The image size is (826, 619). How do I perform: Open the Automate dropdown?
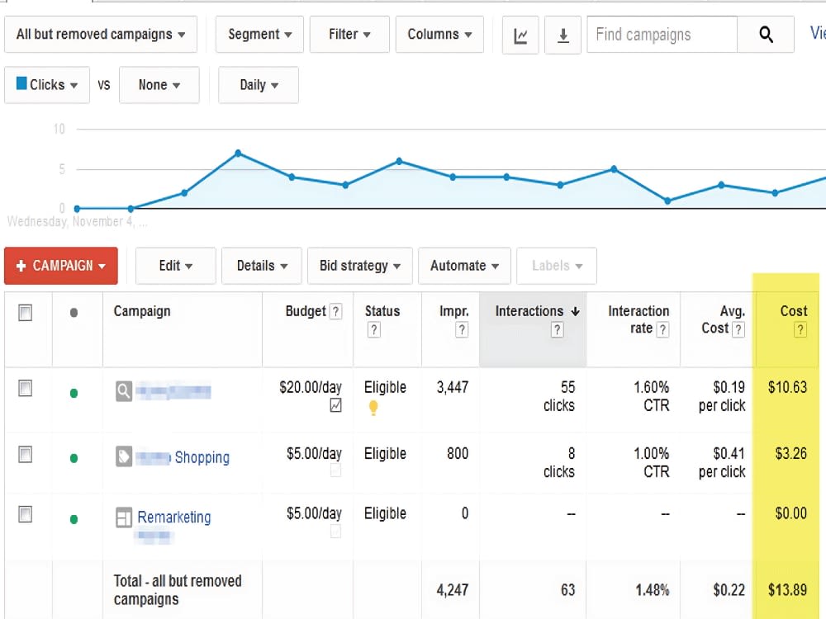(464, 266)
